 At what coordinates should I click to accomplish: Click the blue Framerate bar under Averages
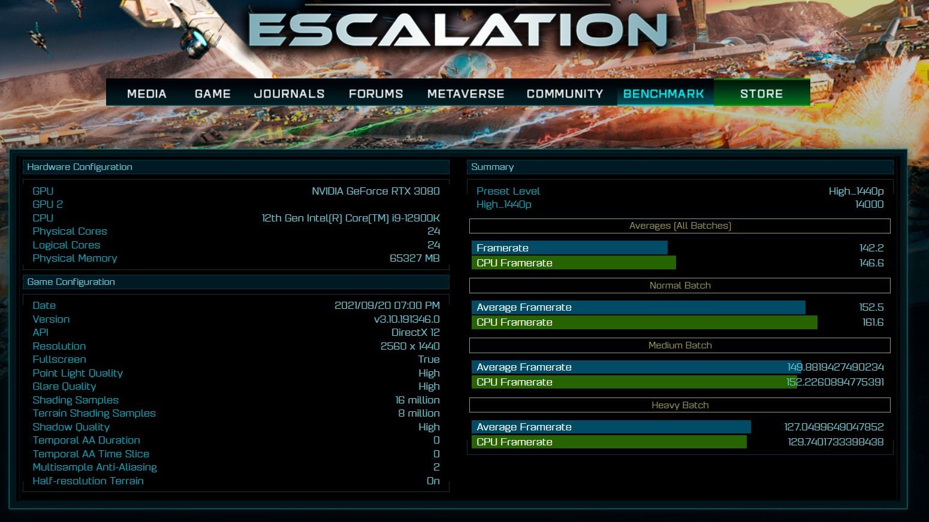[x=569, y=248]
